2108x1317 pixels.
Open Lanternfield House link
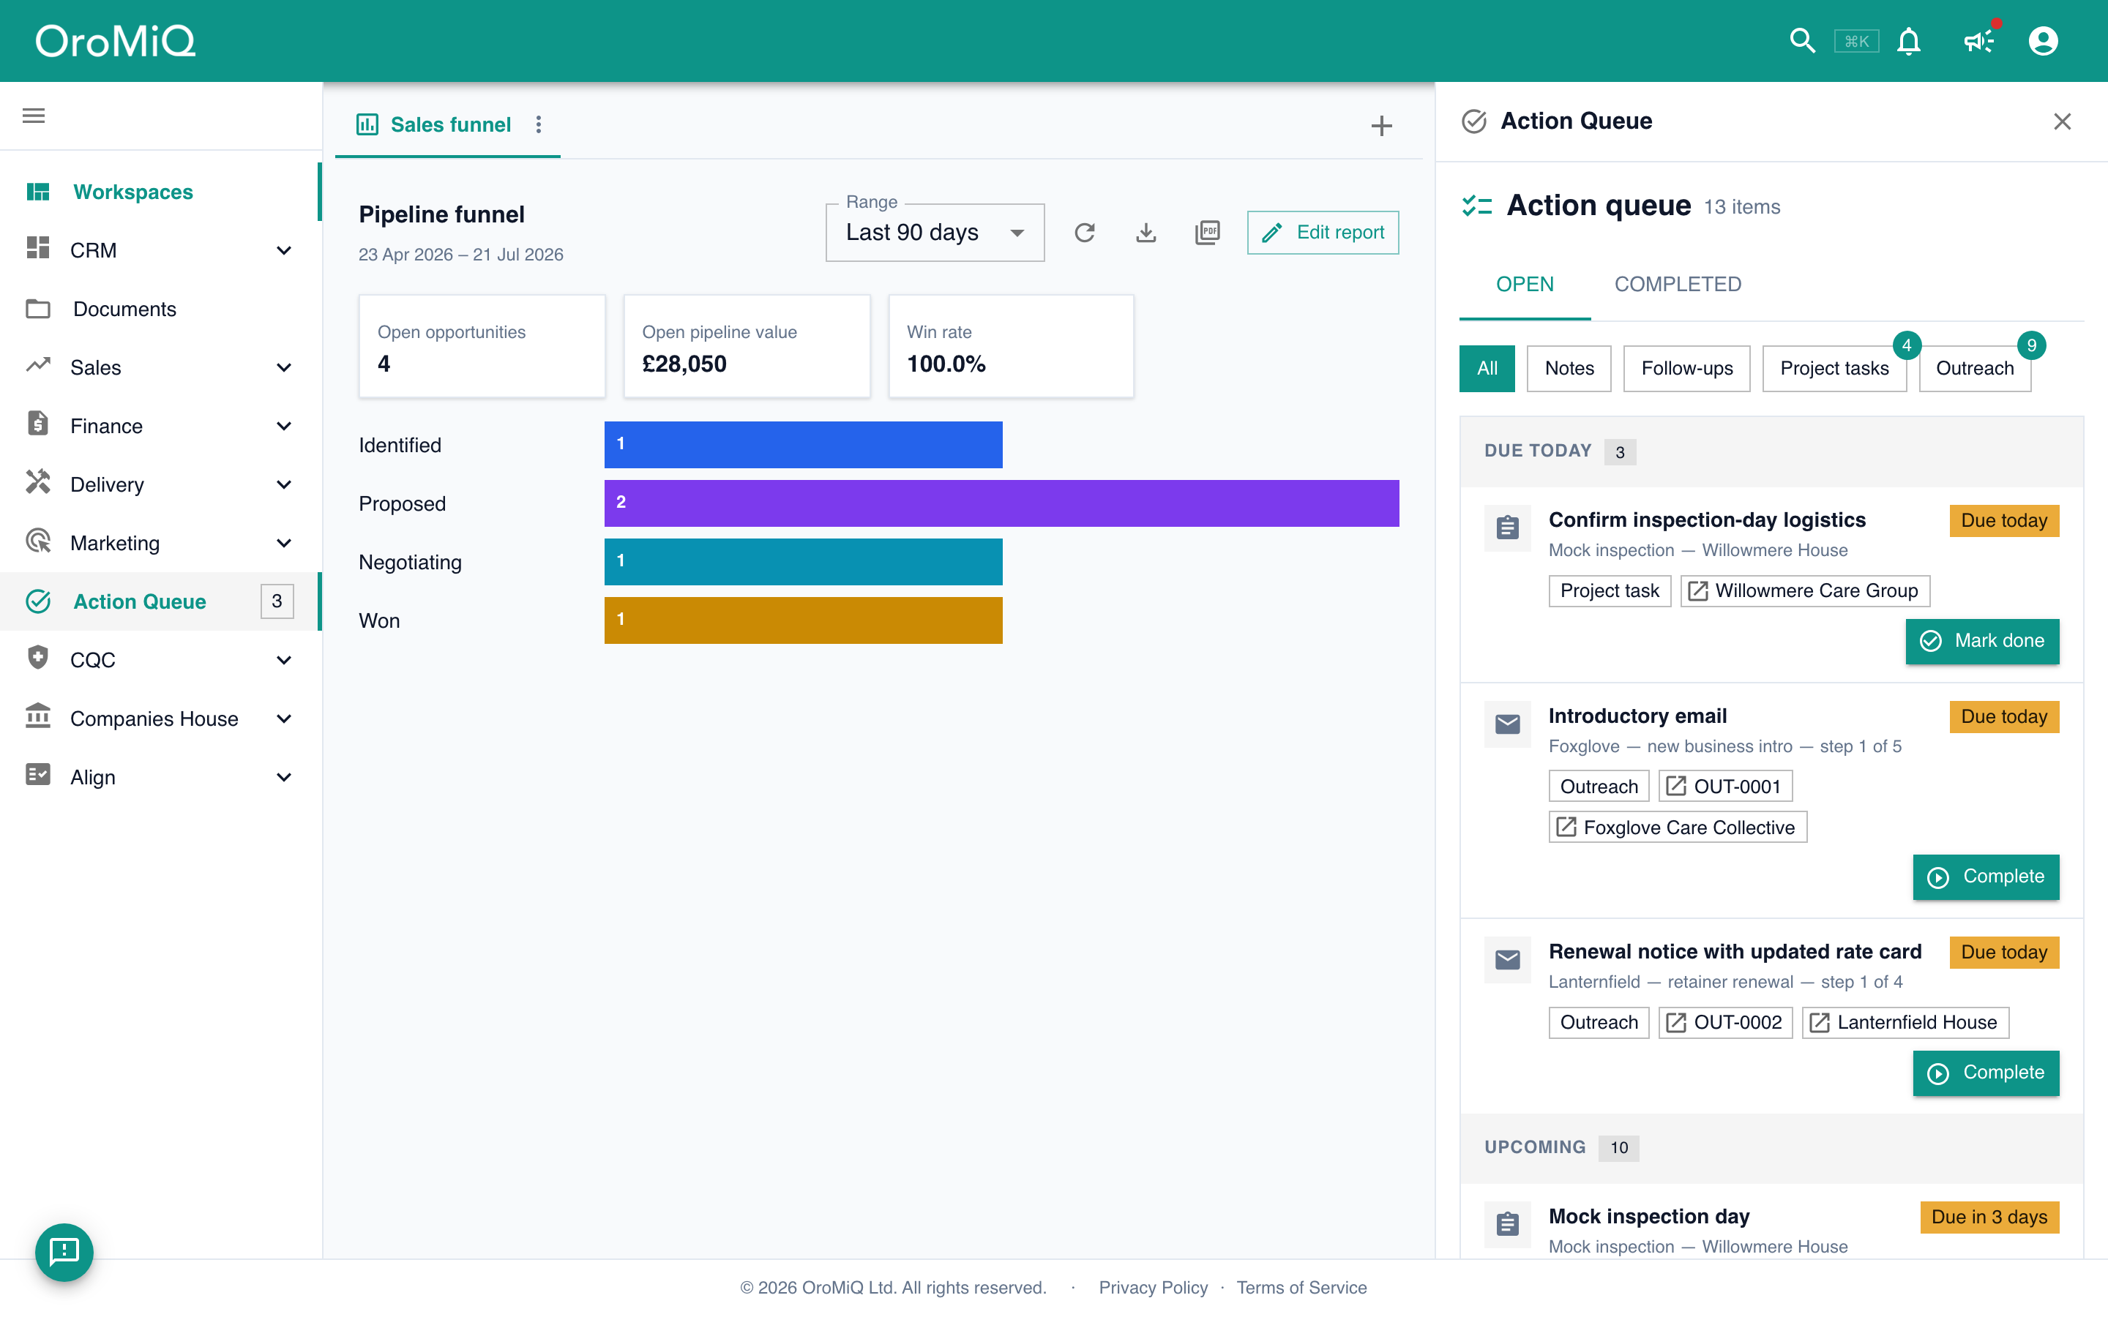[1905, 1023]
